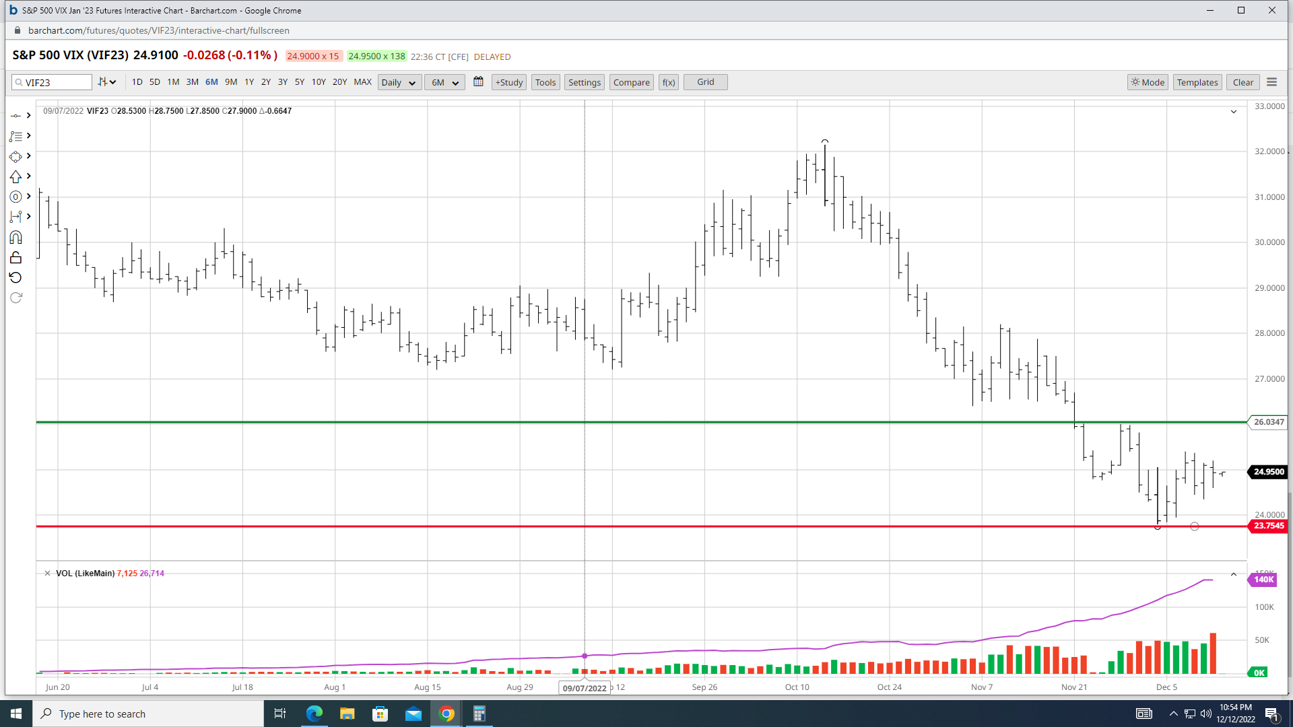Select the 1Y time range
This screenshot has width=1293, height=727.
coord(249,82)
